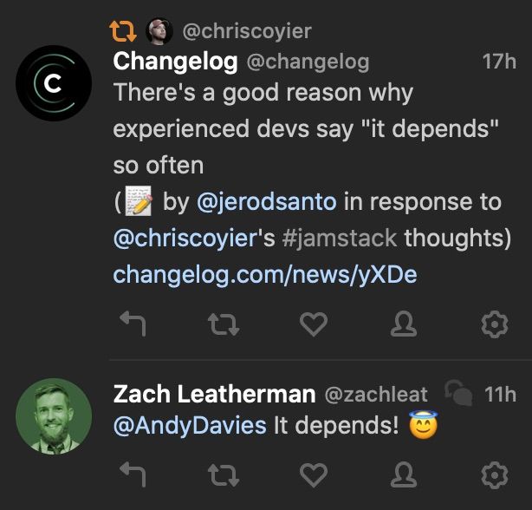Open @jerodsanto mention profile
Image resolution: width=532 pixels, height=510 pixels.
266,202
